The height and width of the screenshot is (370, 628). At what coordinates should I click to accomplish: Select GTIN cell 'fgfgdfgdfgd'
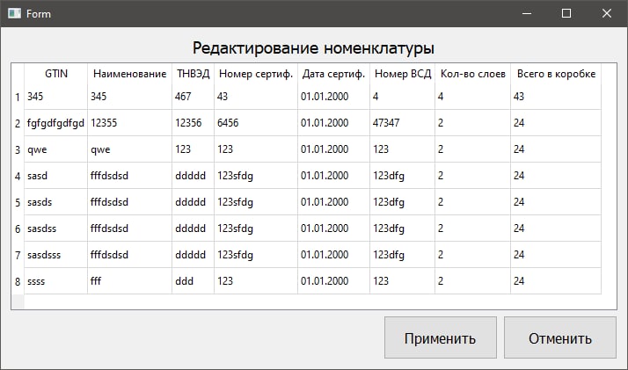(x=56, y=123)
